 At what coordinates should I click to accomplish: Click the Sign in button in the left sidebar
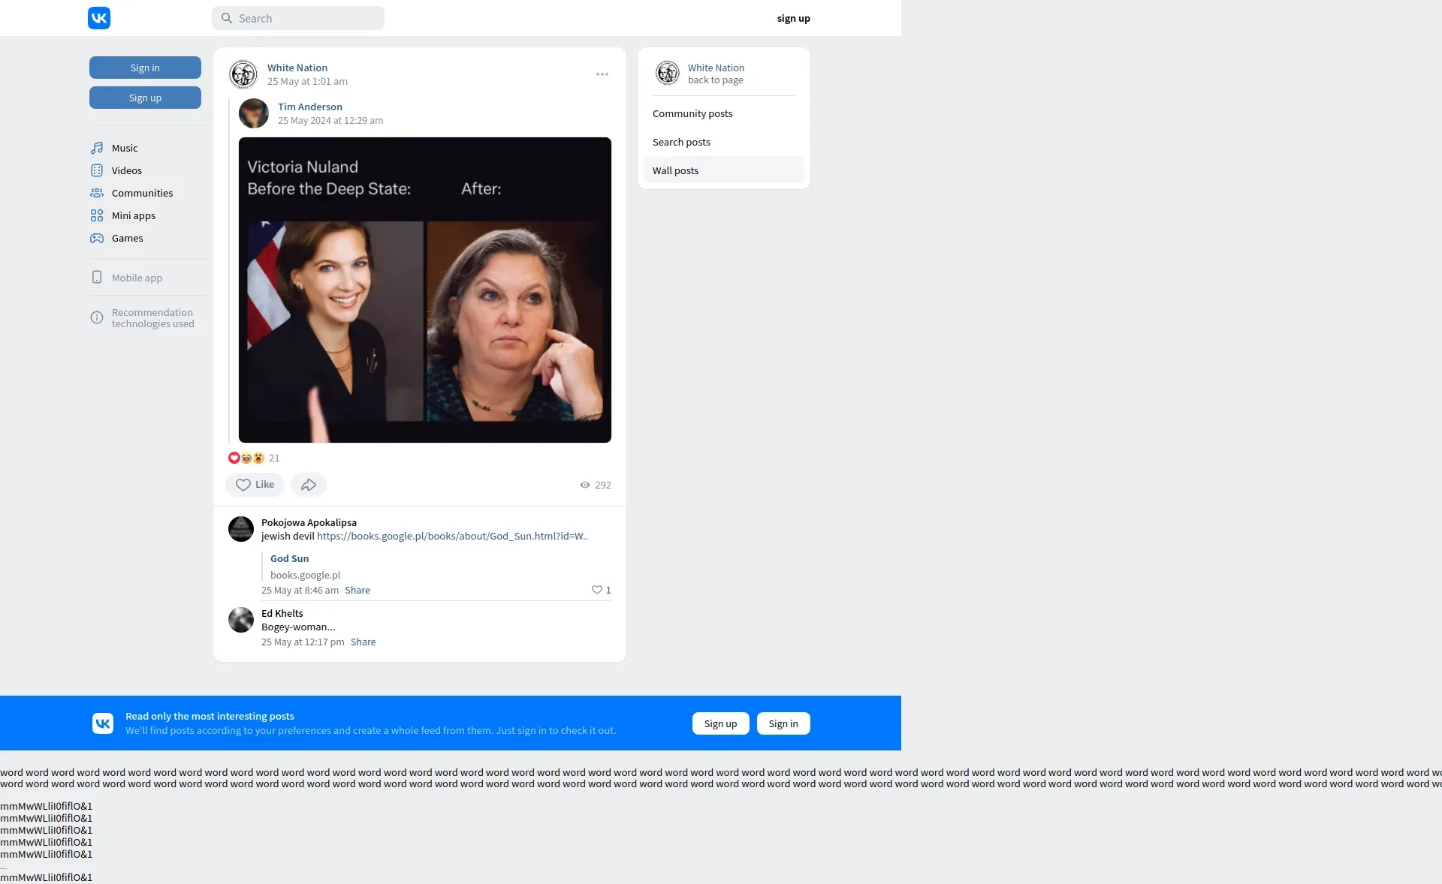[145, 68]
